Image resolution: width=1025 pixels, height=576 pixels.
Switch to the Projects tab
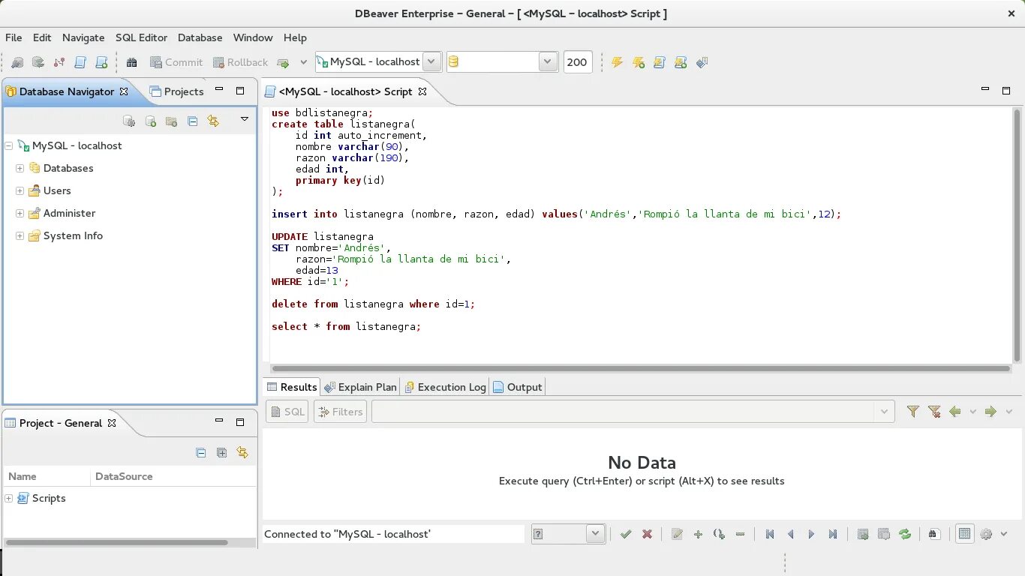(x=176, y=91)
